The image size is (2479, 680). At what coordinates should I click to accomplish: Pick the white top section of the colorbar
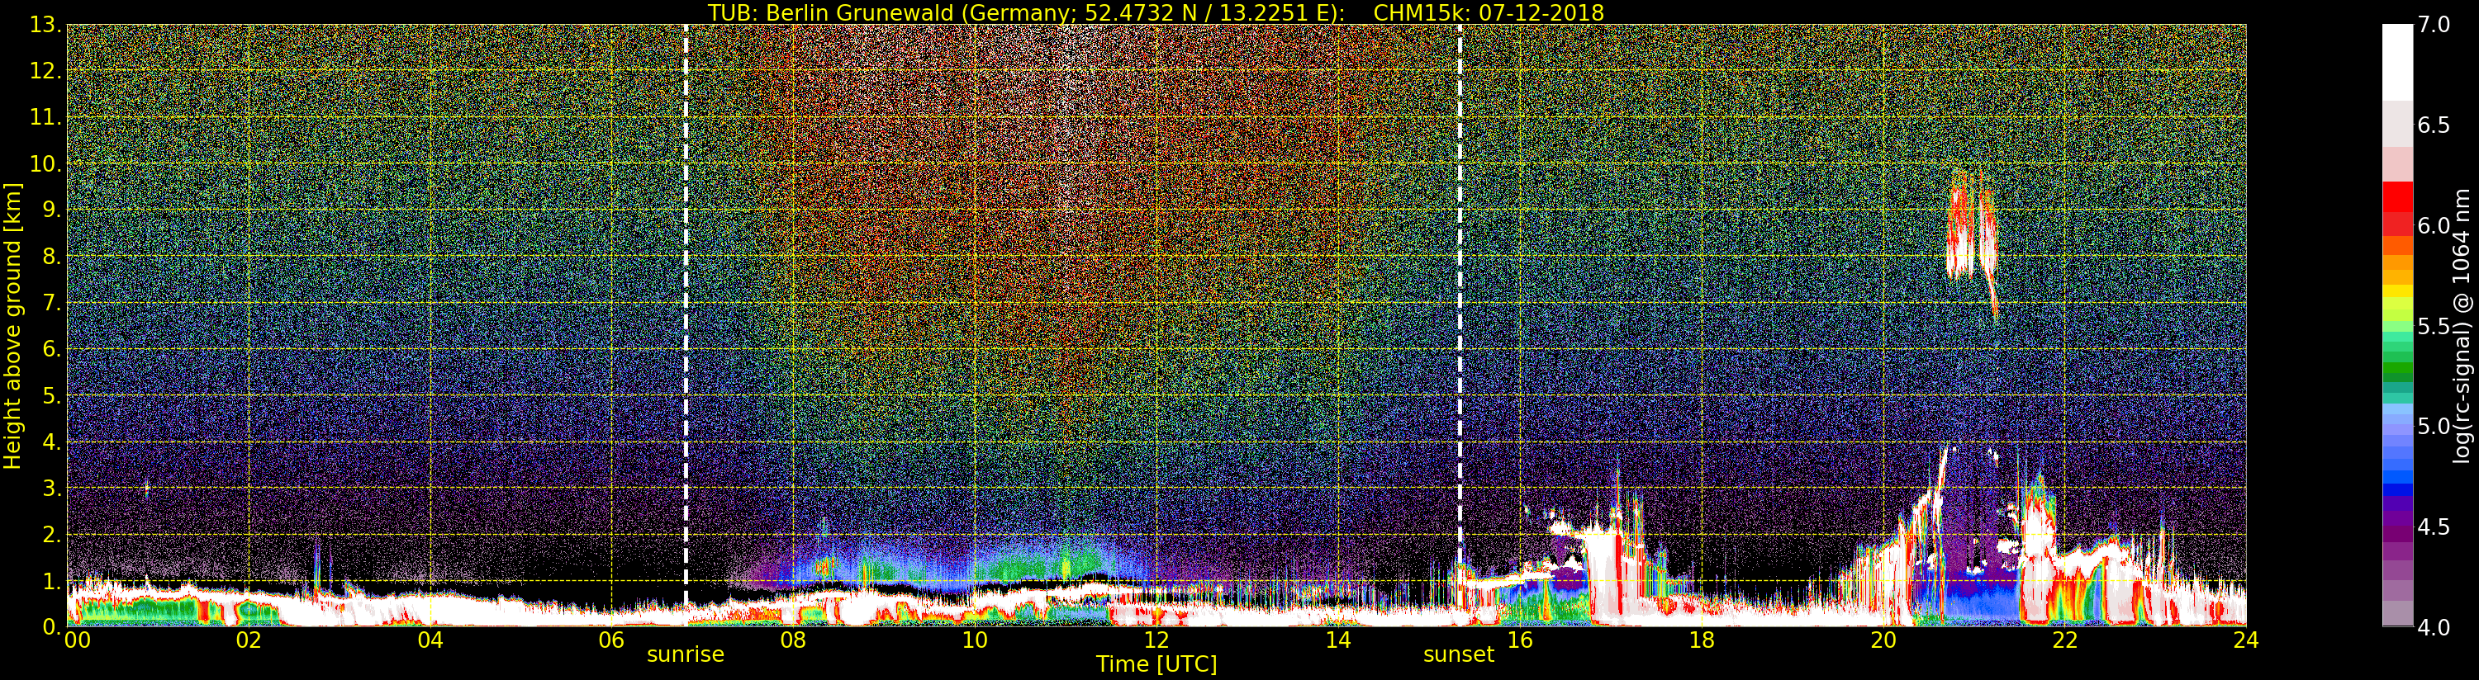pos(2396,58)
